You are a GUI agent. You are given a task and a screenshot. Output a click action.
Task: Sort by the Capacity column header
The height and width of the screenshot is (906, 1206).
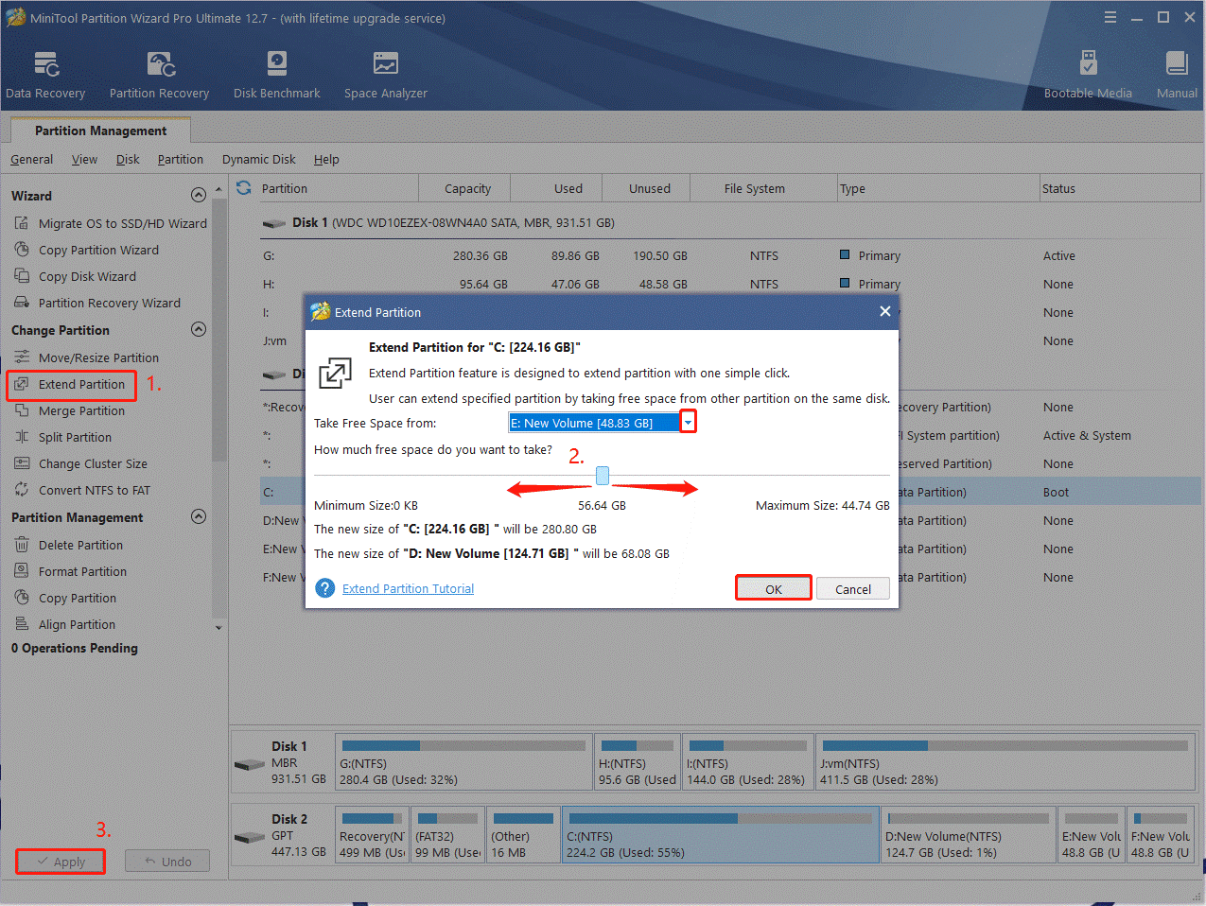[x=467, y=188]
